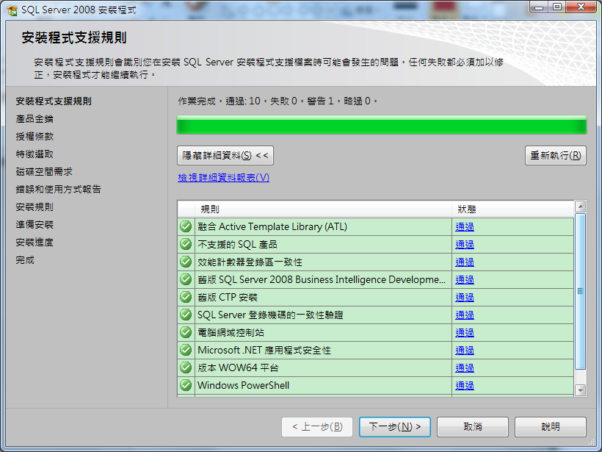Screen dimensions: 602x452
Task: Select 安裝進度 step in sidebar
Action: tap(35, 242)
